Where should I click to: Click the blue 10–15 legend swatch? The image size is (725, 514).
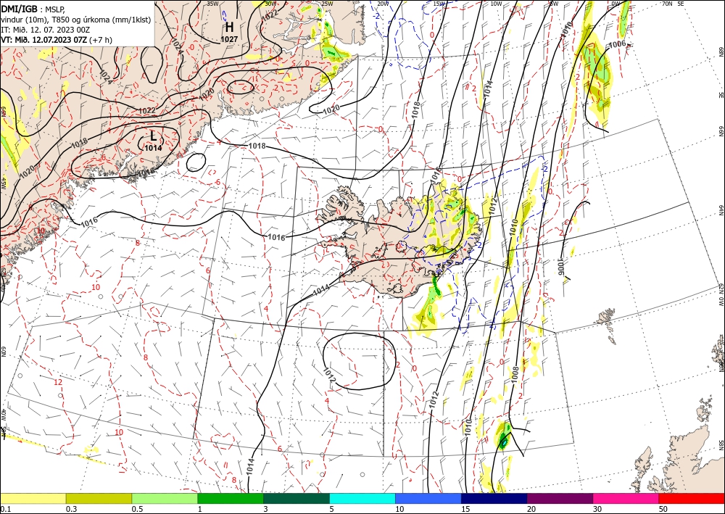pyautogui.click(x=428, y=498)
